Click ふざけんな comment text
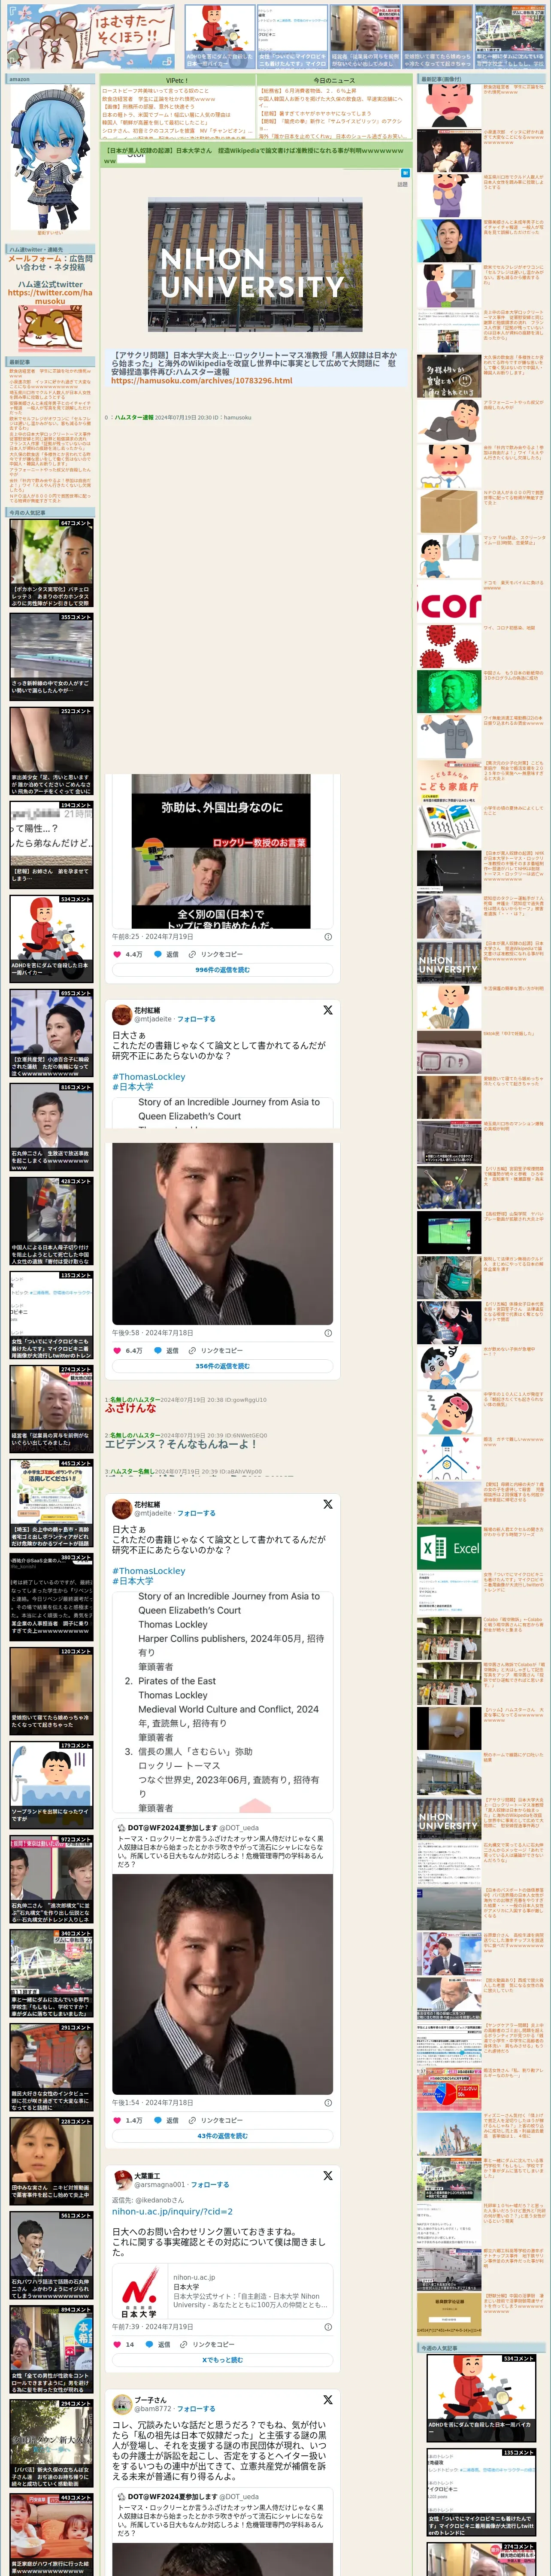The image size is (551, 2576). click(x=130, y=1408)
